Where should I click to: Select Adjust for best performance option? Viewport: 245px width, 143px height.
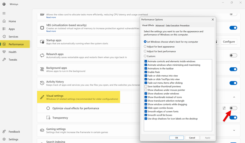click(x=145, y=51)
